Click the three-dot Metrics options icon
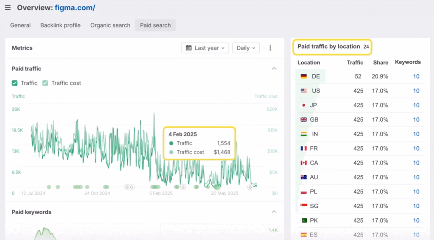The image size is (434, 240). pos(270,48)
